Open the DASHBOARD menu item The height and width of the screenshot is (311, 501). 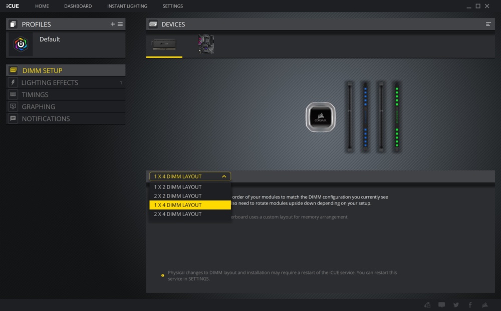(78, 6)
